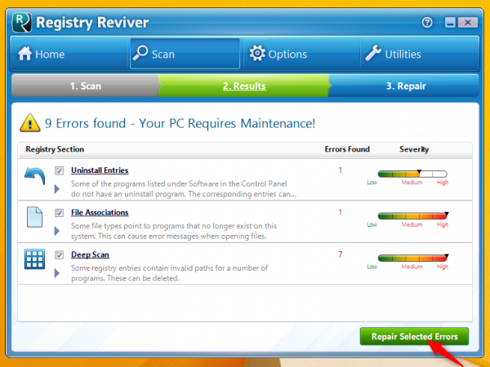The width and height of the screenshot is (490, 367).
Task: Expand the Deep Scan details arrow
Action: coord(57,273)
